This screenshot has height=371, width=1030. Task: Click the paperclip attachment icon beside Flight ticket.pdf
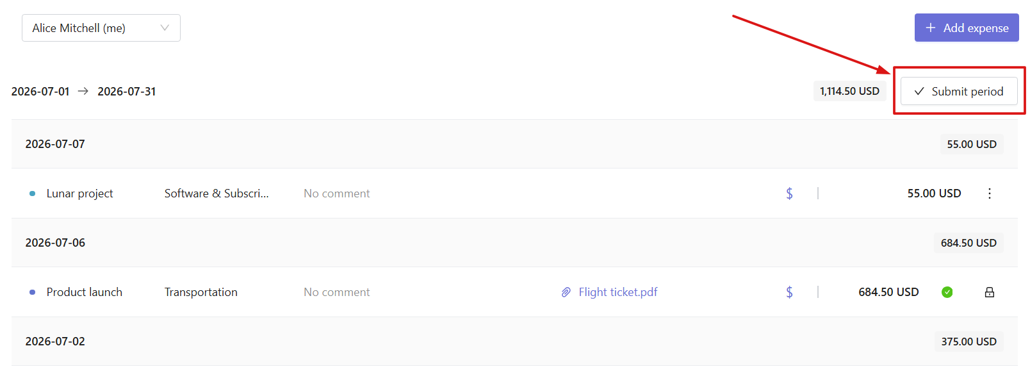566,292
